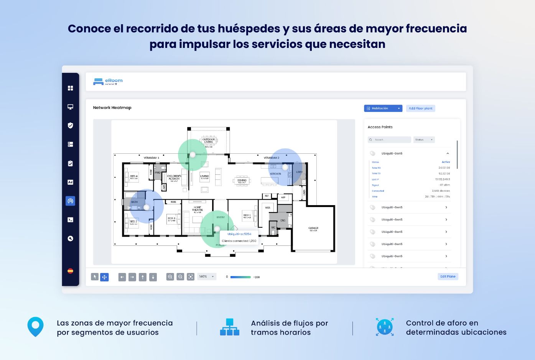Click the Network Heatmap title
Viewport: 535px width, 360px height.
point(112,108)
